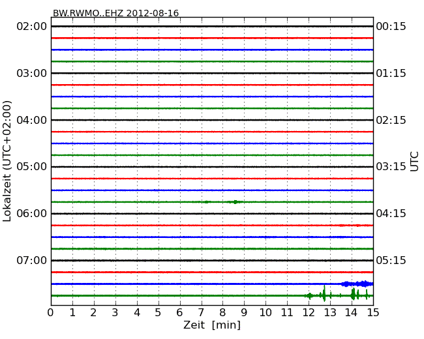Click minute tick label 9 on x-axis
The image size is (424, 339).
point(244,313)
